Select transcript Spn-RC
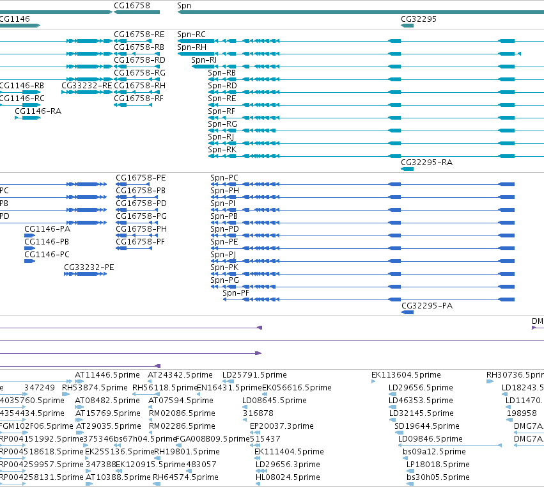This screenshot has height=487, width=544. click(x=191, y=35)
